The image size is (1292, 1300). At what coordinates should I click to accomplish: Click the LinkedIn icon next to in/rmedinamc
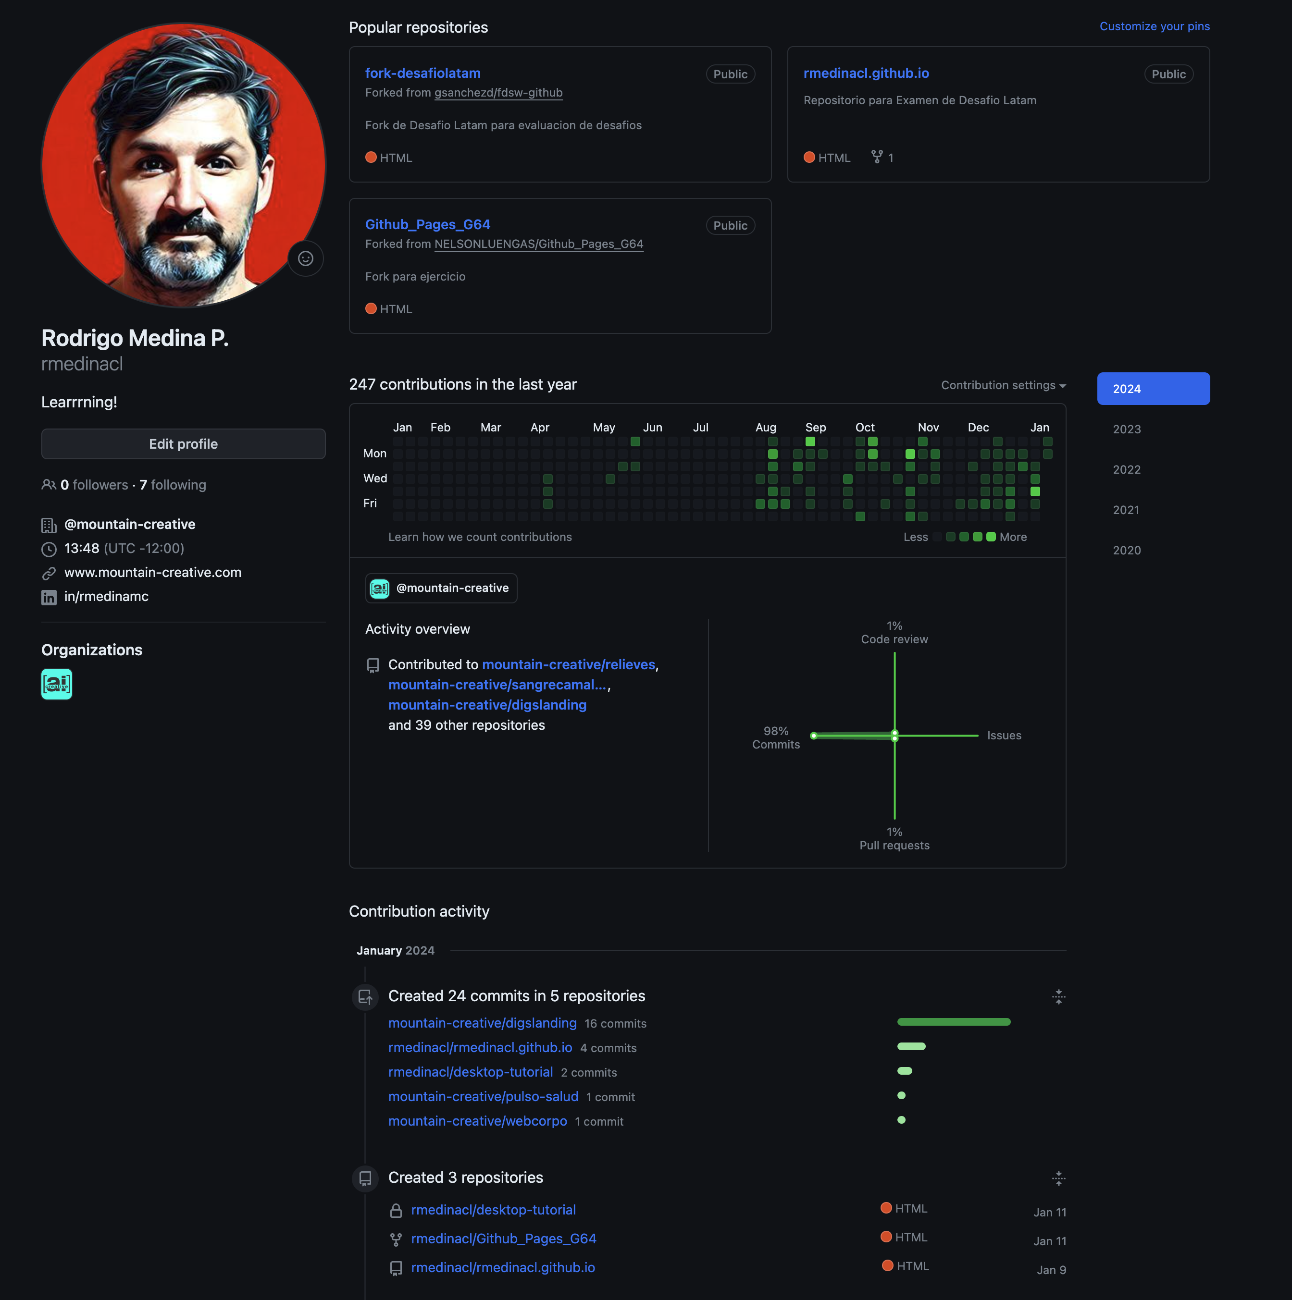click(49, 597)
